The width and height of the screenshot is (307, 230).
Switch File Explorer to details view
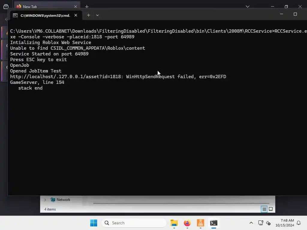click(264, 209)
